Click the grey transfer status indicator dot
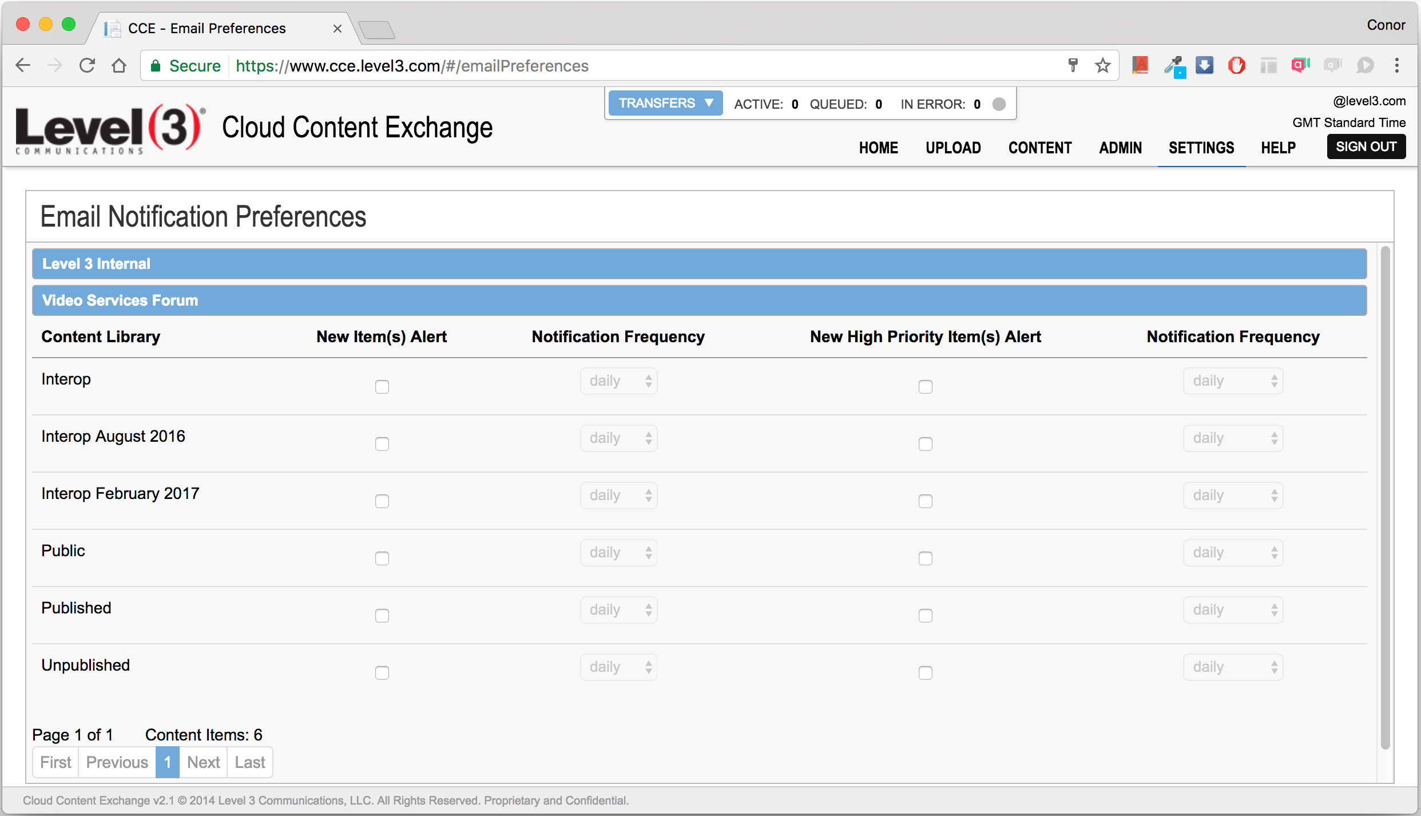Viewport: 1421px width, 816px height. click(x=999, y=104)
